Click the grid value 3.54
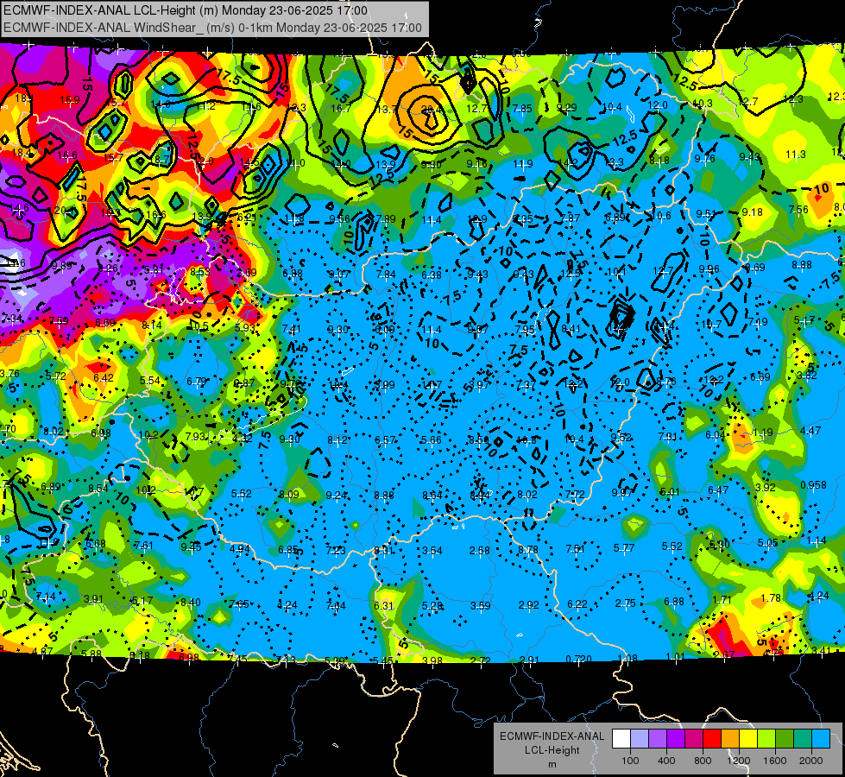This screenshot has height=777, width=845. click(432, 550)
